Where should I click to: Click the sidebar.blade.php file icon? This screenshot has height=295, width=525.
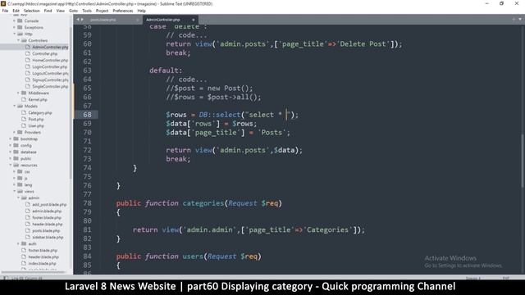pos(28,237)
